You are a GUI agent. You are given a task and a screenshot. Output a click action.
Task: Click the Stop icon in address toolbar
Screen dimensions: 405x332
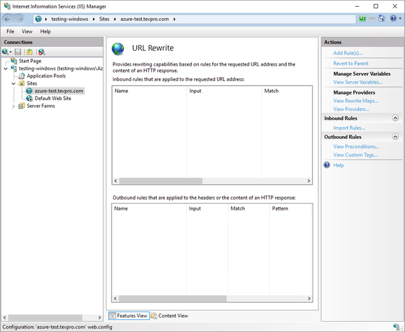pos(372,19)
